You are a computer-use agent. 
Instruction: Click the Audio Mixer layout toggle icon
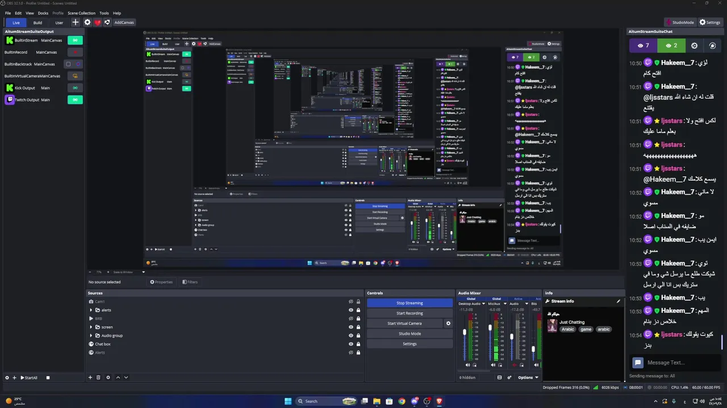tap(499, 377)
